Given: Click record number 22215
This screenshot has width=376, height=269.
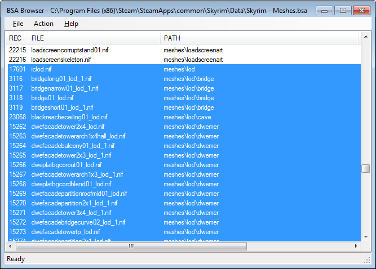Looking at the screenshot, I should 17,50.
